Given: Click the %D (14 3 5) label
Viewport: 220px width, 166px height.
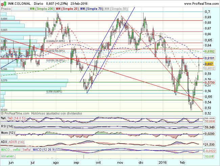Looking at the screenshot, I should pyautogui.click(x=16, y=118).
